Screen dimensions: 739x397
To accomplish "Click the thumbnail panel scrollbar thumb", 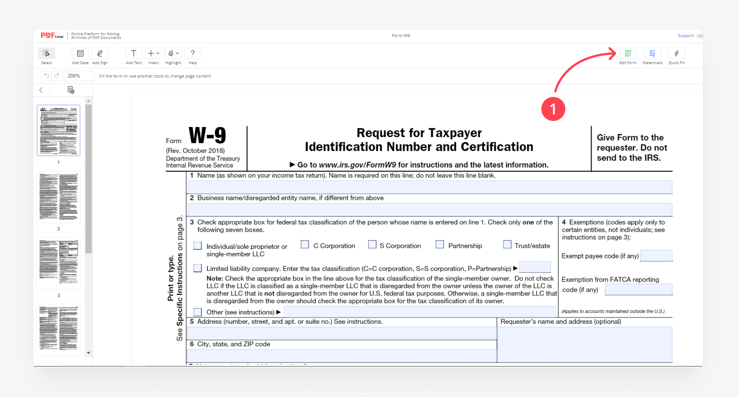I will click(x=89, y=179).
